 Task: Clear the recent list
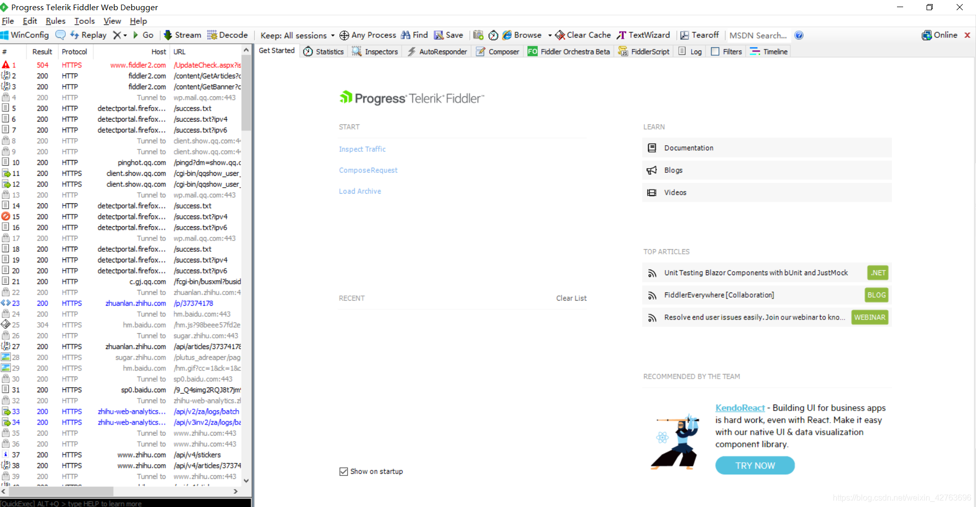[571, 298]
